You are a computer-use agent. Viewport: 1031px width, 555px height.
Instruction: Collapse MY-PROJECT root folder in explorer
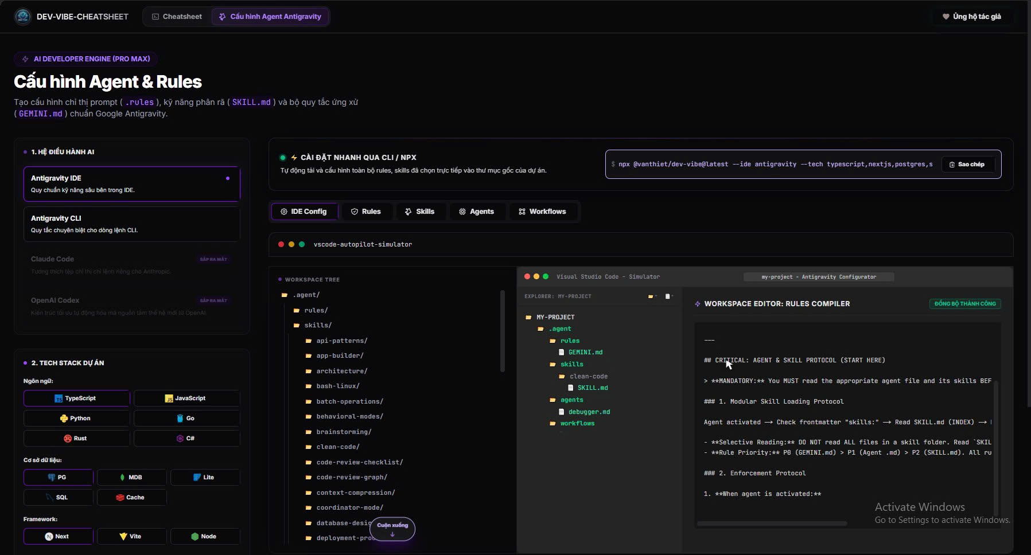coord(550,317)
